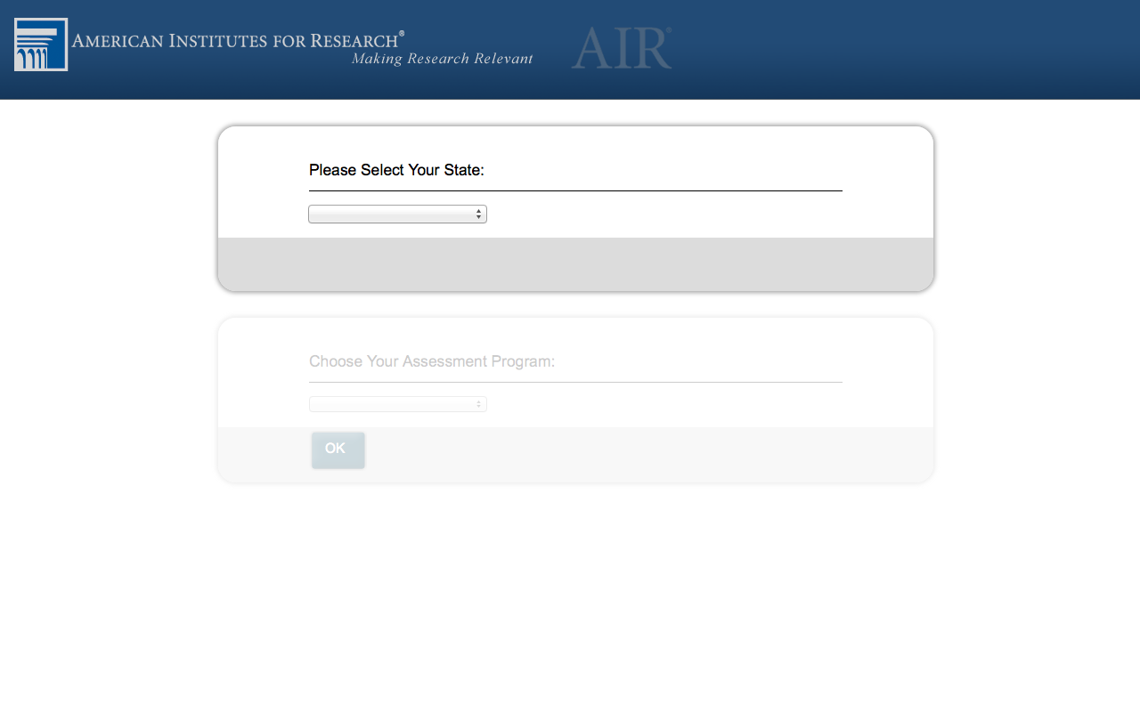Click the OK button
This screenshot has height=712, width=1140.
click(x=338, y=449)
